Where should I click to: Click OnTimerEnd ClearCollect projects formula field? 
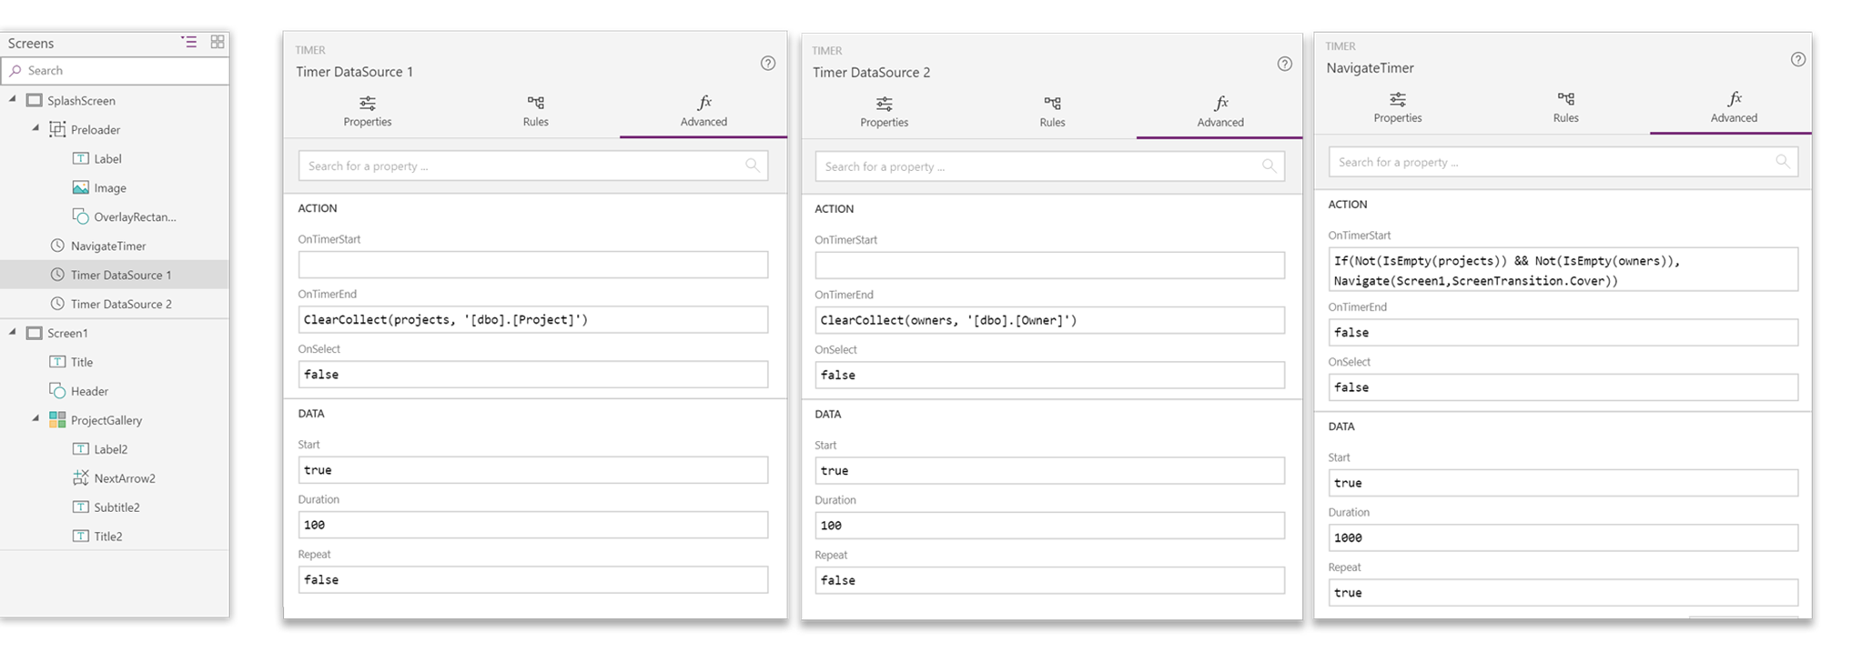[x=533, y=319]
